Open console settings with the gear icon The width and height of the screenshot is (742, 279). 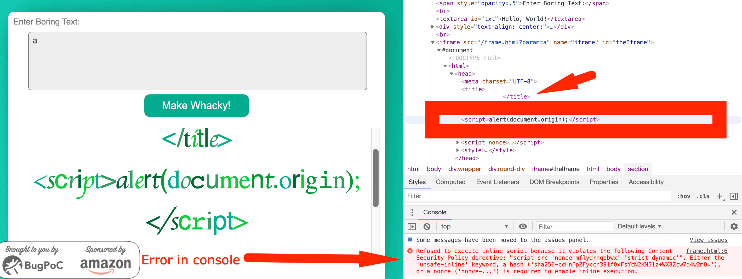click(x=734, y=226)
